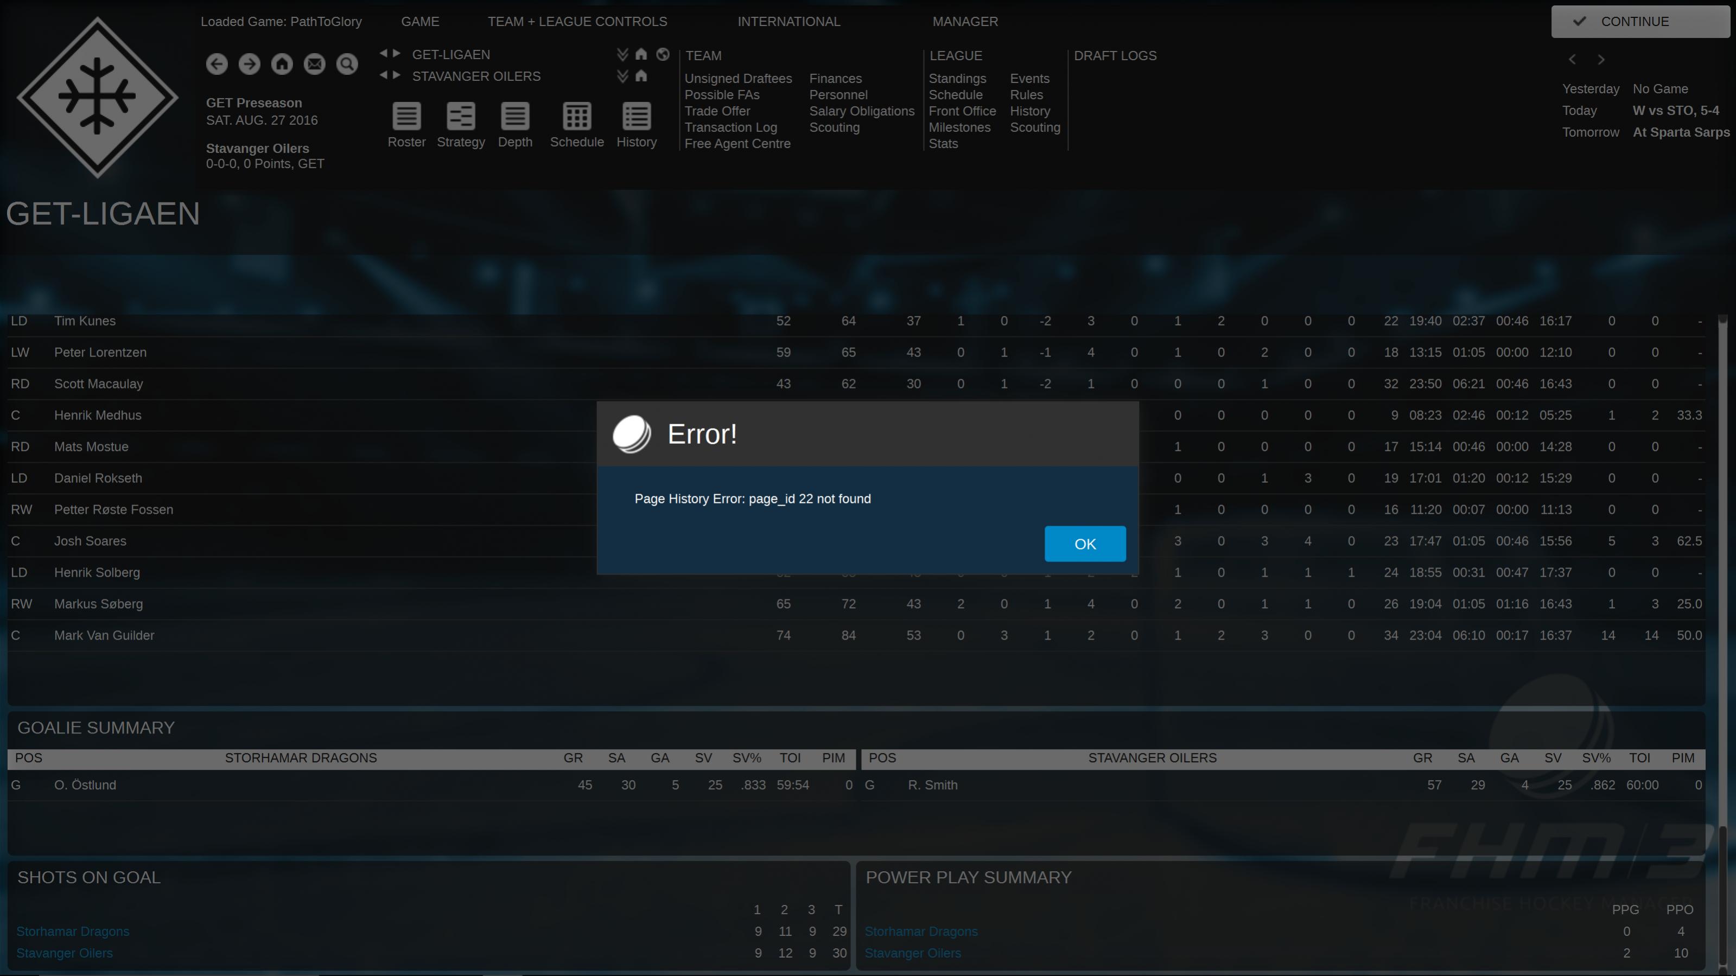Image resolution: width=1736 pixels, height=976 pixels.
Task: Switch to next league with right triangle
Action: point(397,53)
